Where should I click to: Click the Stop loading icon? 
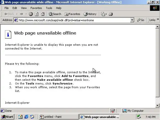[x=31, y=14]
